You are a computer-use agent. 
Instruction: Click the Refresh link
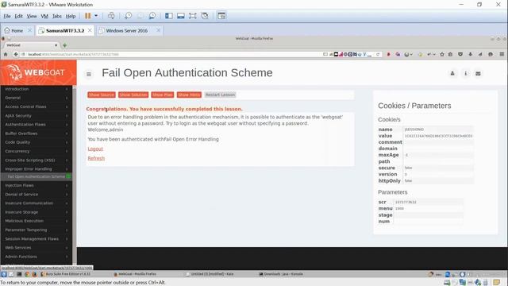click(96, 158)
